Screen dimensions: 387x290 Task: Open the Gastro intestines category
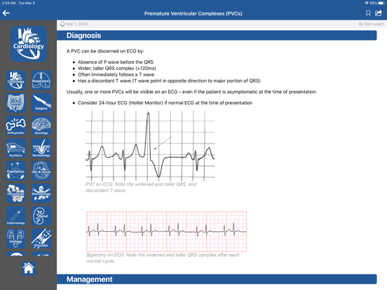(16, 103)
